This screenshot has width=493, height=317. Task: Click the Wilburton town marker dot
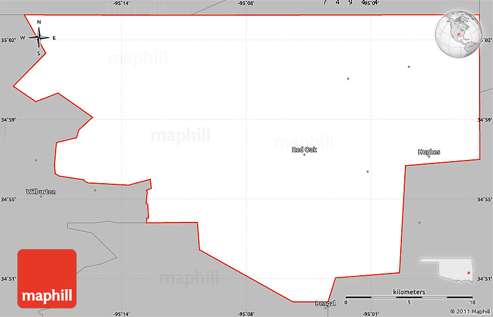tap(41, 196)
